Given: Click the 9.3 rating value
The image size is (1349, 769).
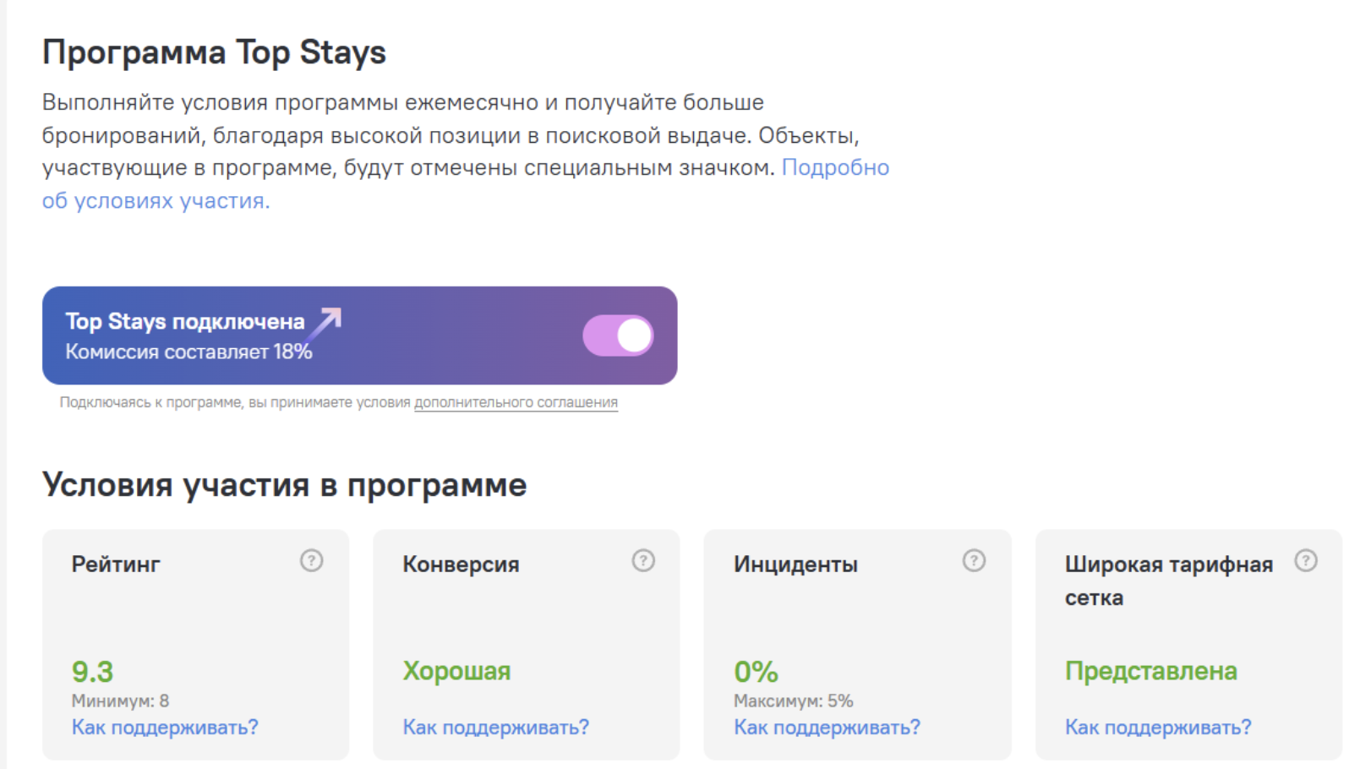Looking at the screenshot, I should 92,672.
